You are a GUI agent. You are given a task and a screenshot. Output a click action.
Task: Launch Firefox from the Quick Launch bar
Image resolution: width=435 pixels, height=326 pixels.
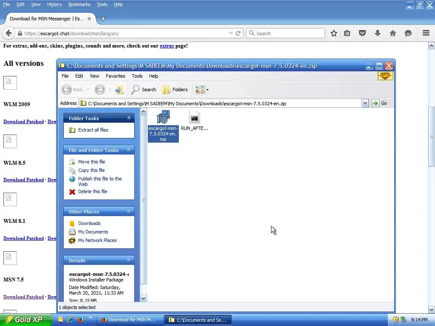(80, 320)
